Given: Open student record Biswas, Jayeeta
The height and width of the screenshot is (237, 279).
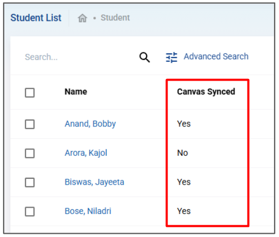Looking at the screenshot, I should click(94, 182).
